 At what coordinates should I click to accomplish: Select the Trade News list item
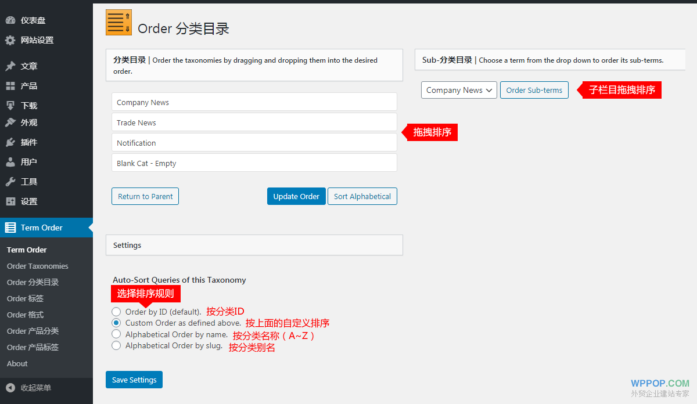click(254, 122)
